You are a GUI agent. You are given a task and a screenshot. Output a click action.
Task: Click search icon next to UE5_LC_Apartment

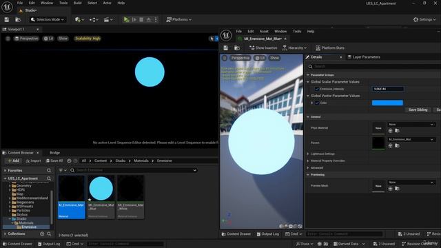pos(49,178)
